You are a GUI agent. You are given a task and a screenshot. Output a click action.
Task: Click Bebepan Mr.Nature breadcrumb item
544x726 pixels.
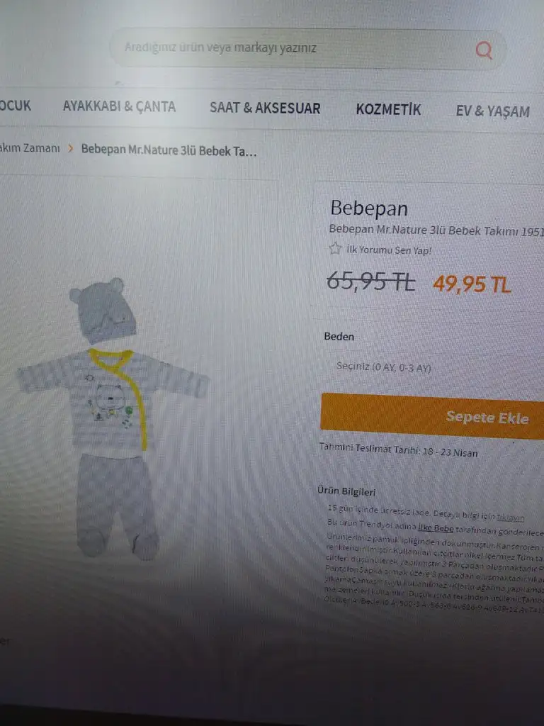coord(169,150)
